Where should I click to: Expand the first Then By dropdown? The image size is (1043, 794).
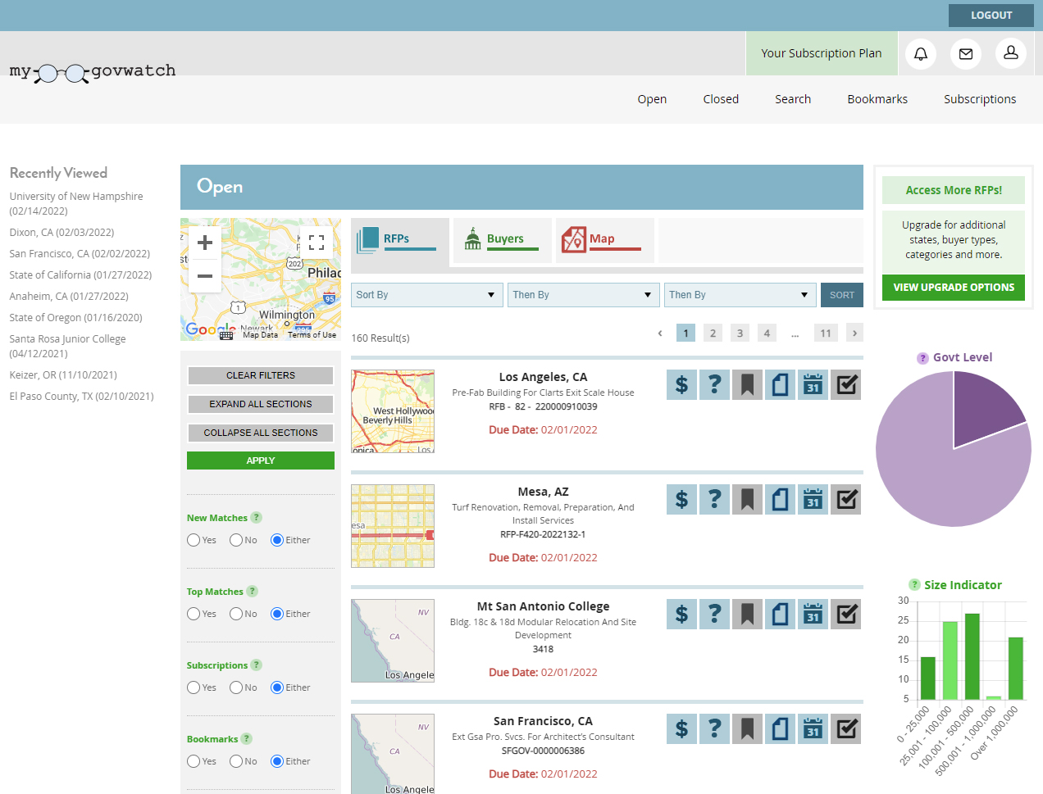(583, 295)
